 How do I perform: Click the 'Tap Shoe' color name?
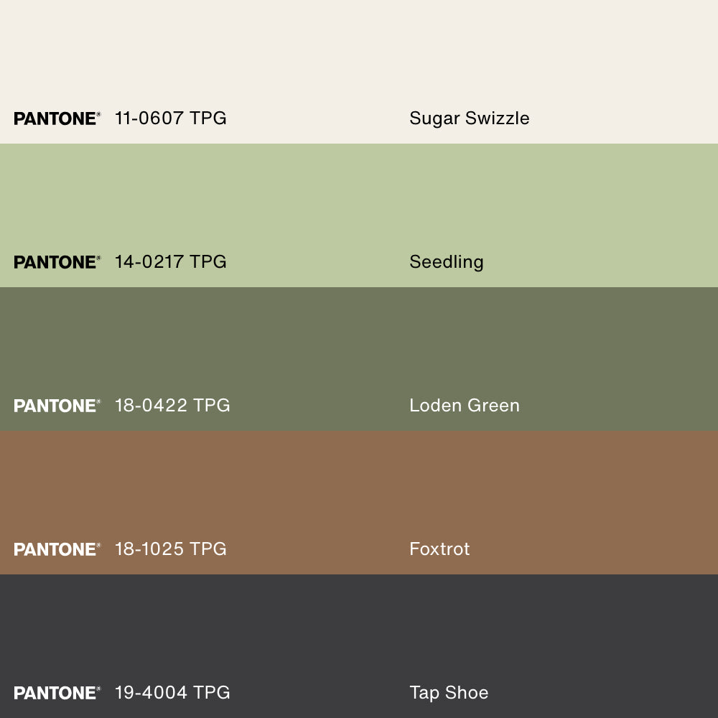point(449,694)
